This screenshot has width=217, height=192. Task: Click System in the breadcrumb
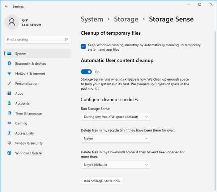click(92, 19)
